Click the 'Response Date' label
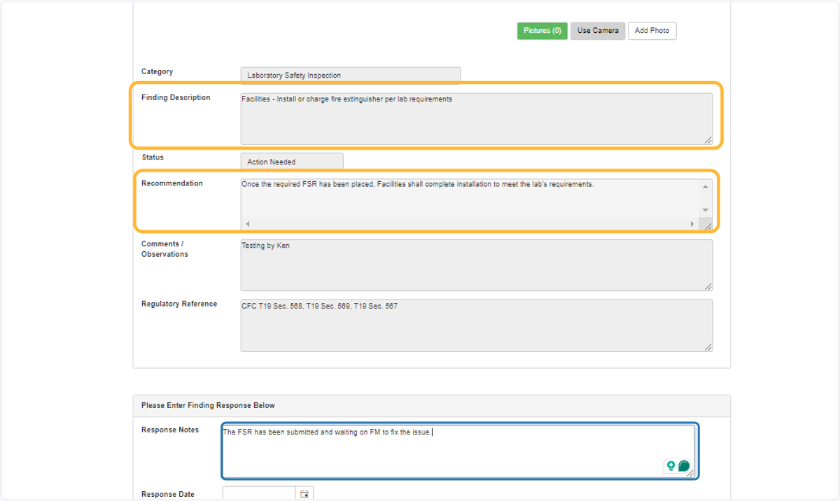This screenshot has width=840, height=501. pyautogui.click(x=168, y=494)
